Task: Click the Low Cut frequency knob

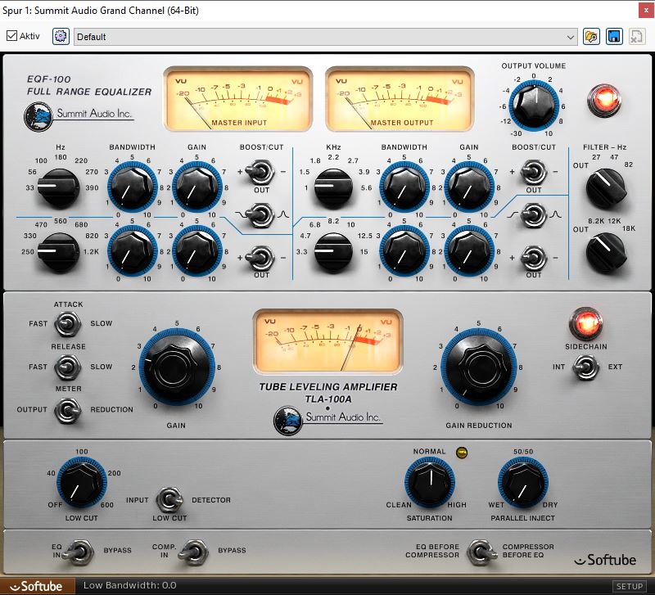Action: pos(82,482)
